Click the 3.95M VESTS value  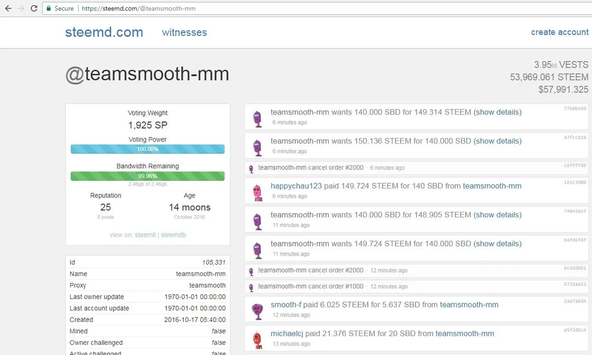tap(561, 65)
